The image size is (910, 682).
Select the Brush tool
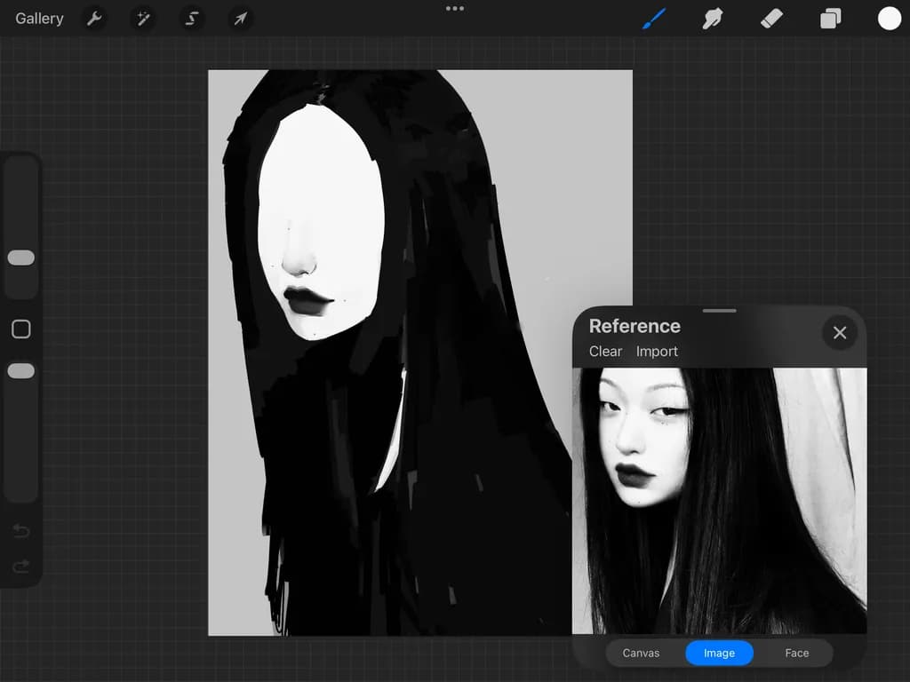click(655, 19)
